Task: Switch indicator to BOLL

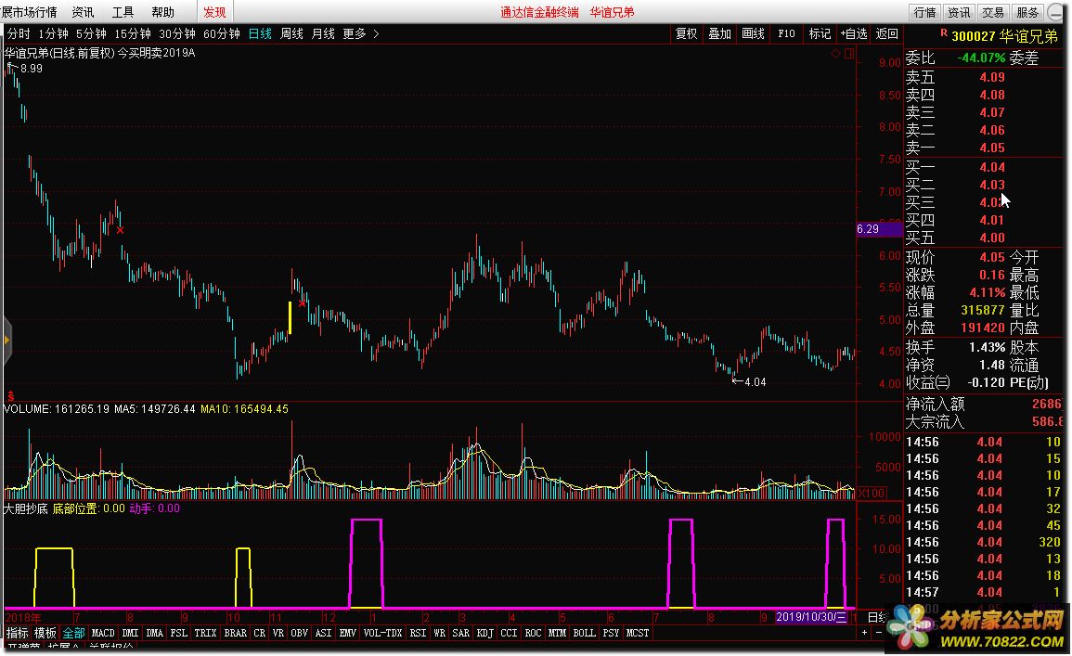Action: point(584,634)
